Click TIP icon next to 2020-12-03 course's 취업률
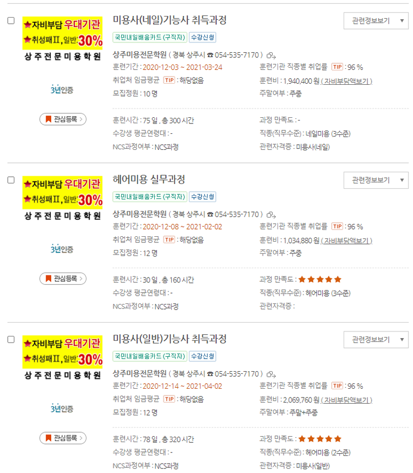Viewport: 413px width, 473px height. click(x=337, y=67)
